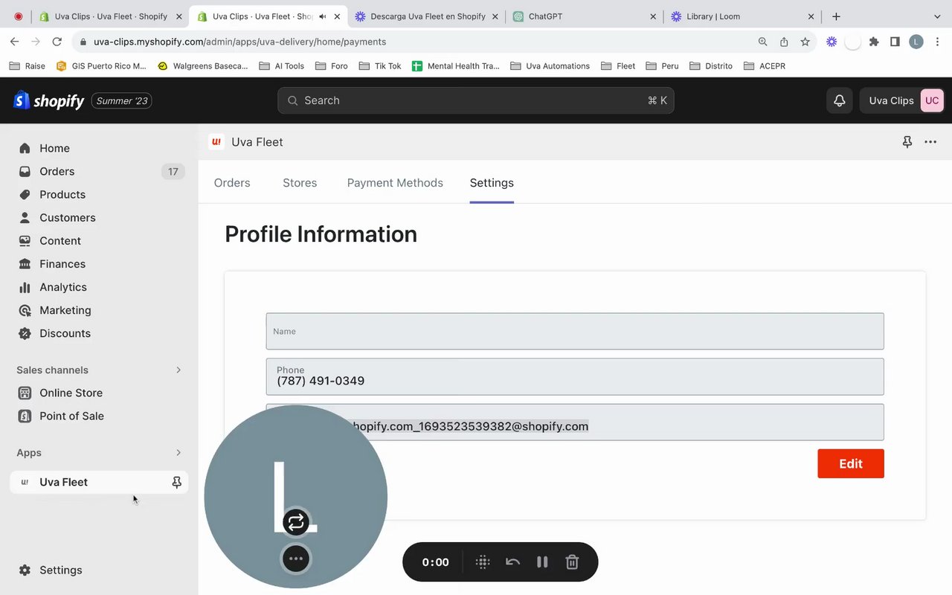
Task: Open the Uva Clips account menu
Action: coord(902,100)
